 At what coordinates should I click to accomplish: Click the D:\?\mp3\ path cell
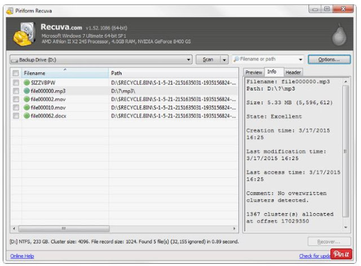coord(123,91)
